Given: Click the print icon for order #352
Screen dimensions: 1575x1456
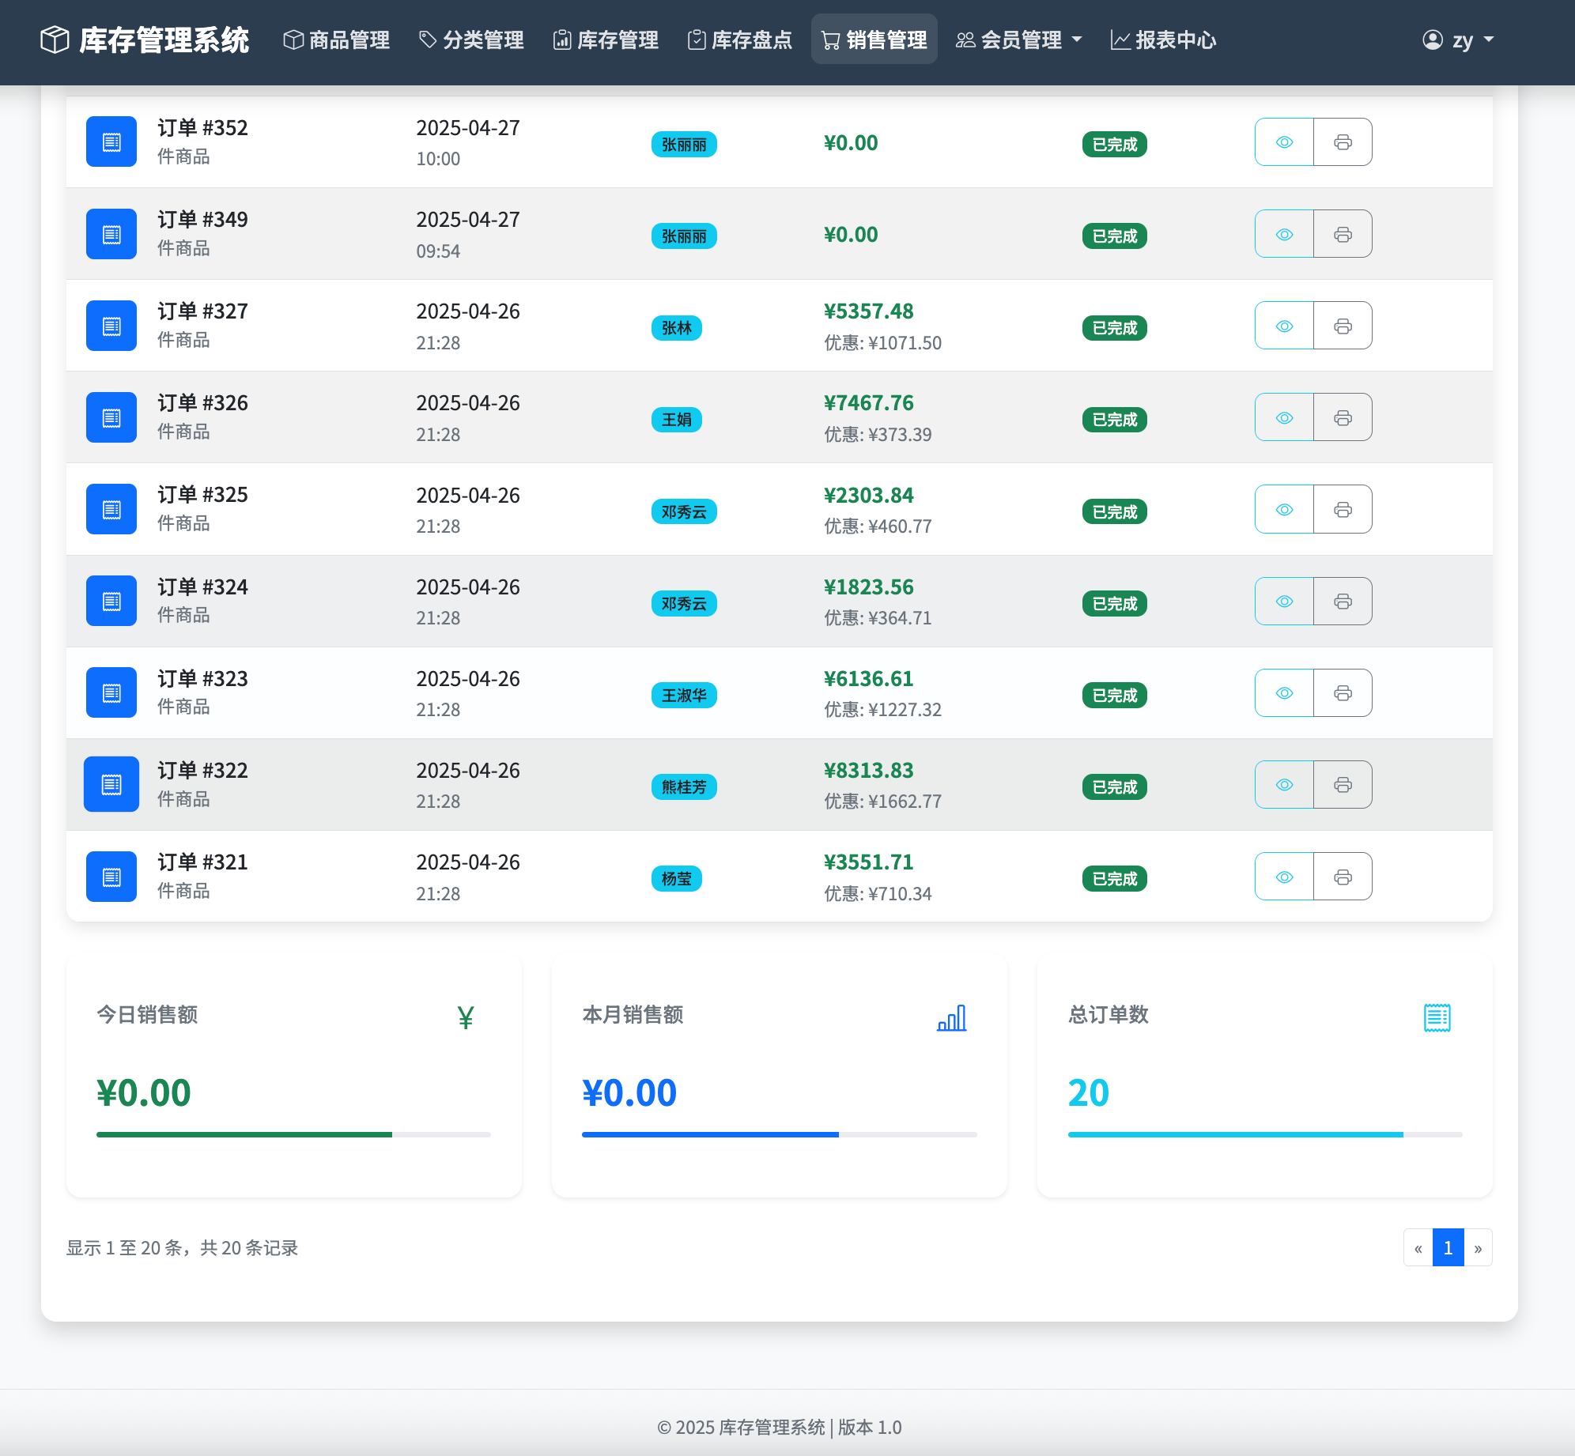Looking at the screenshot, I should [1343, 142].
